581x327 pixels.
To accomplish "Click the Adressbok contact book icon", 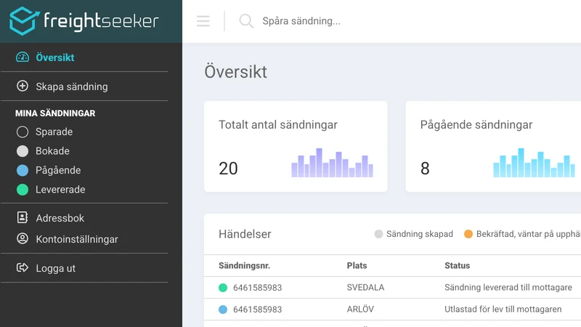I will [x=23, y=217].
